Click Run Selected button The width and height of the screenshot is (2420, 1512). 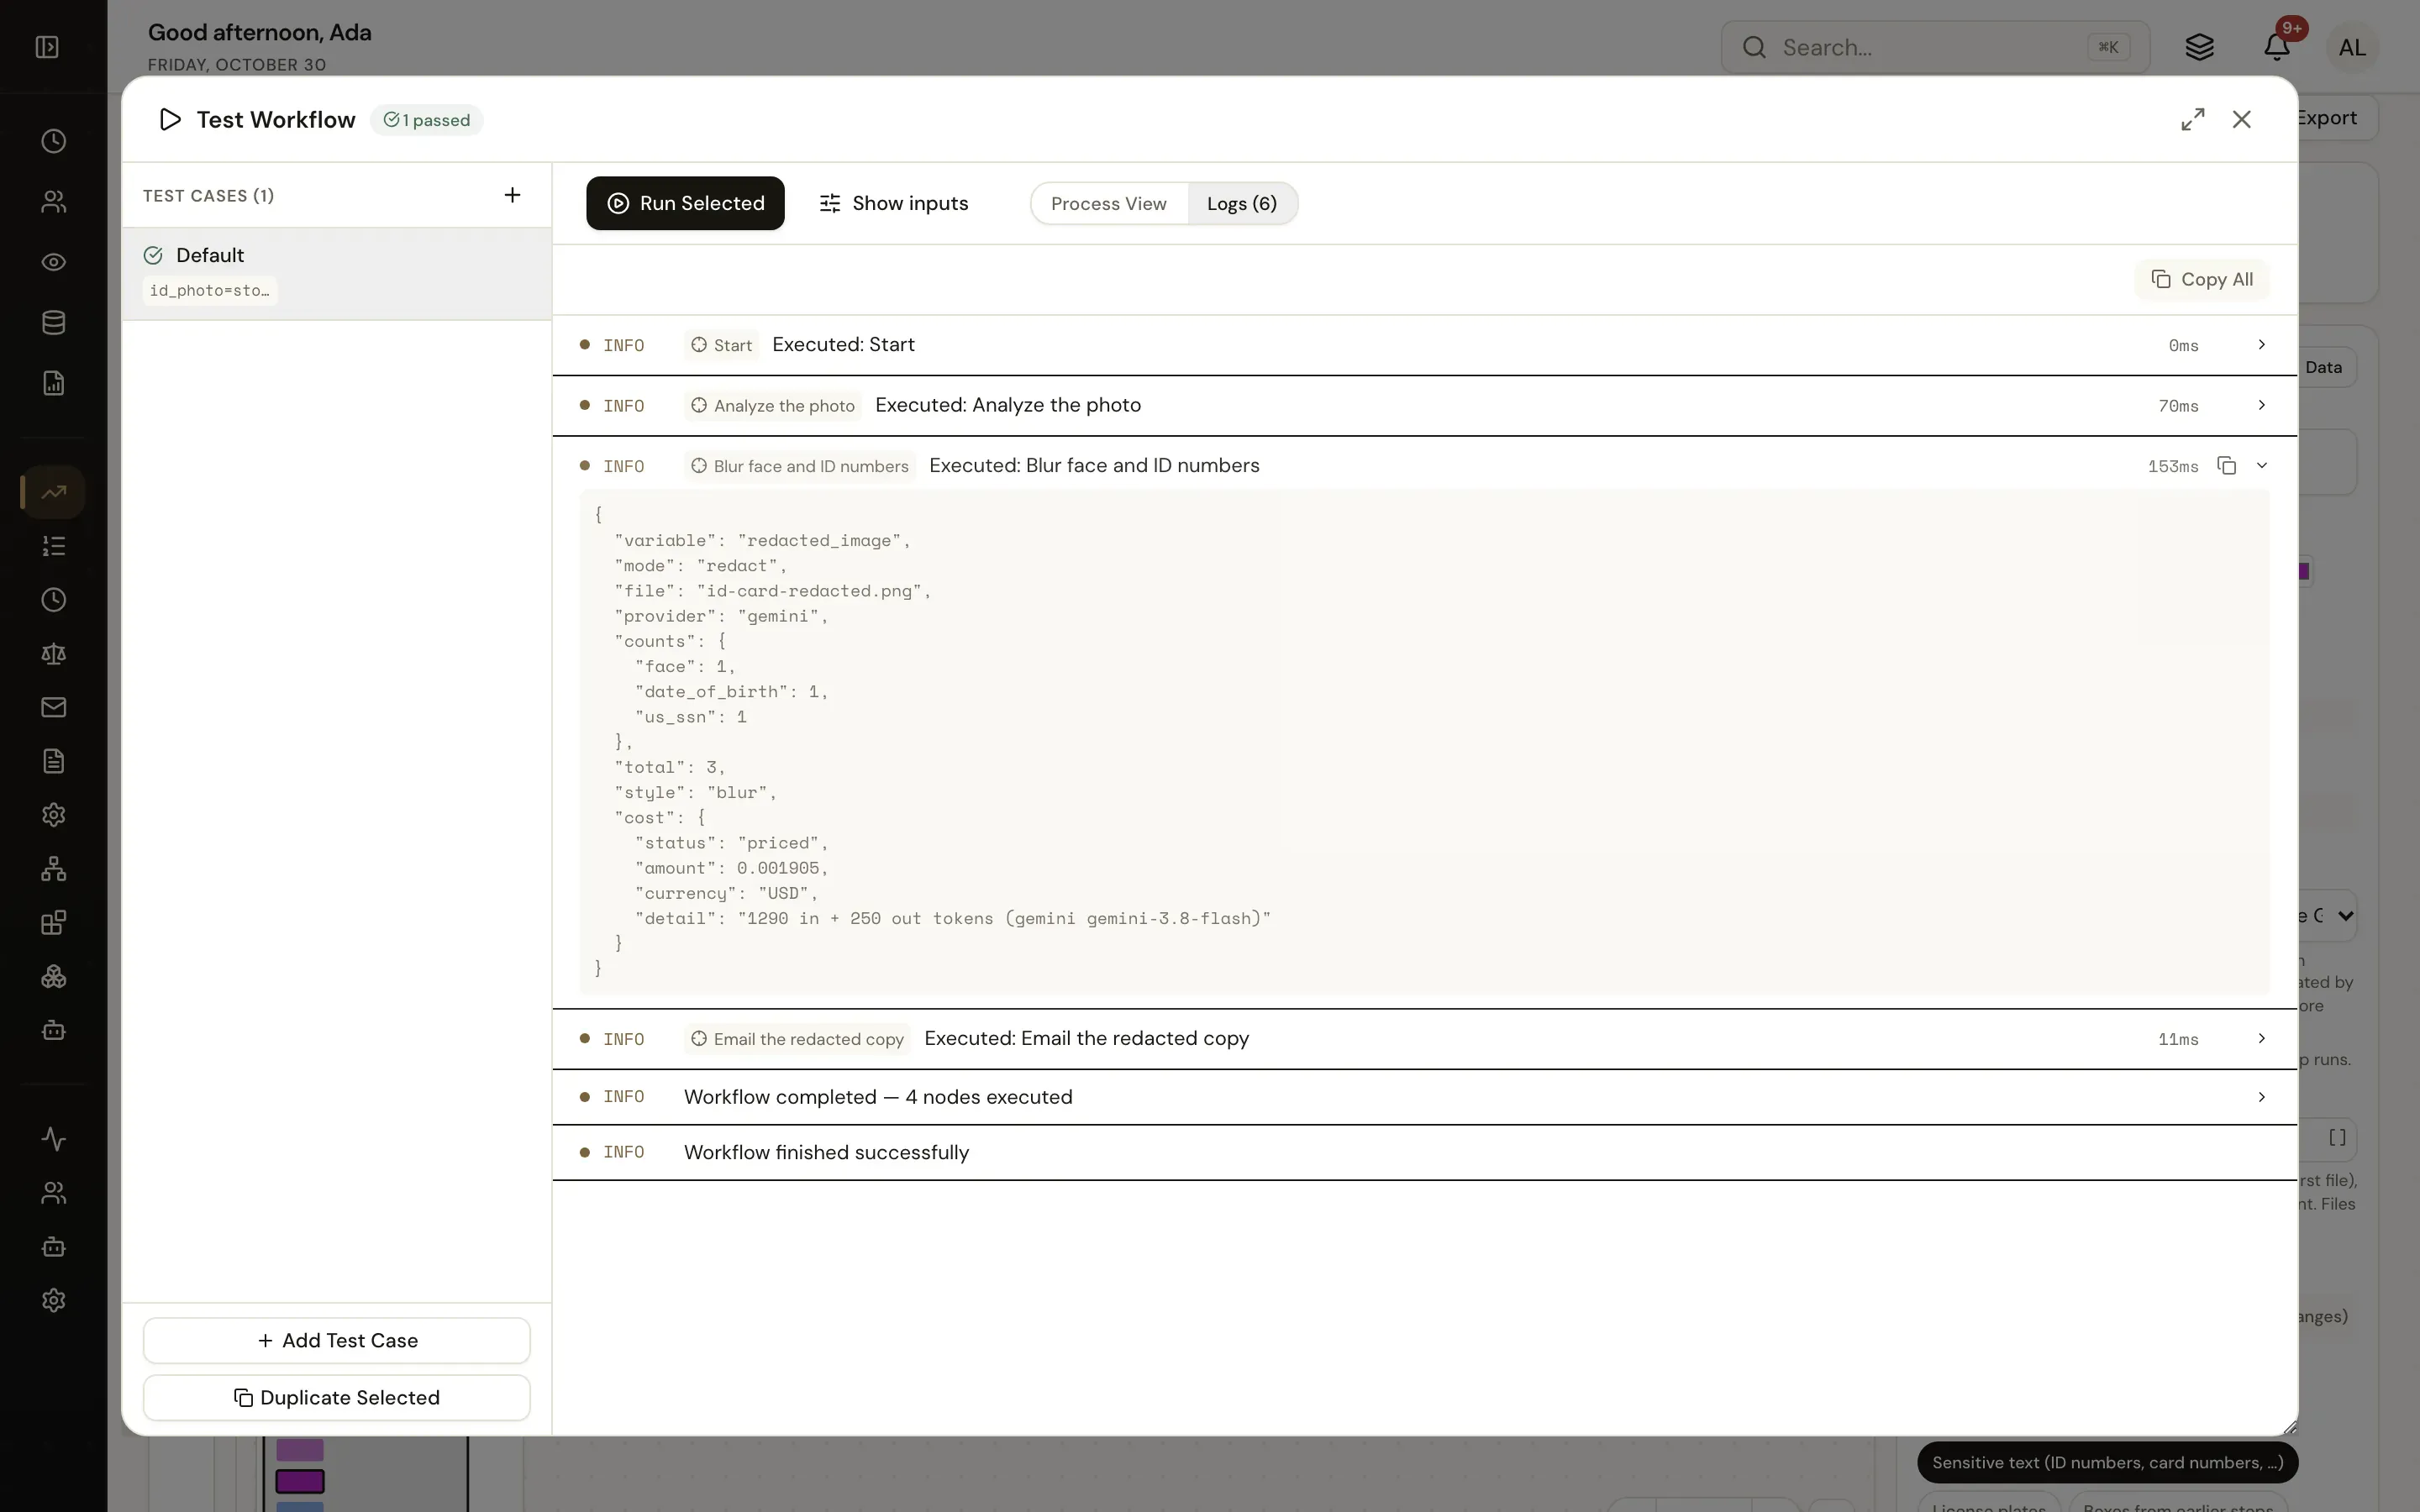pos(685,203)
